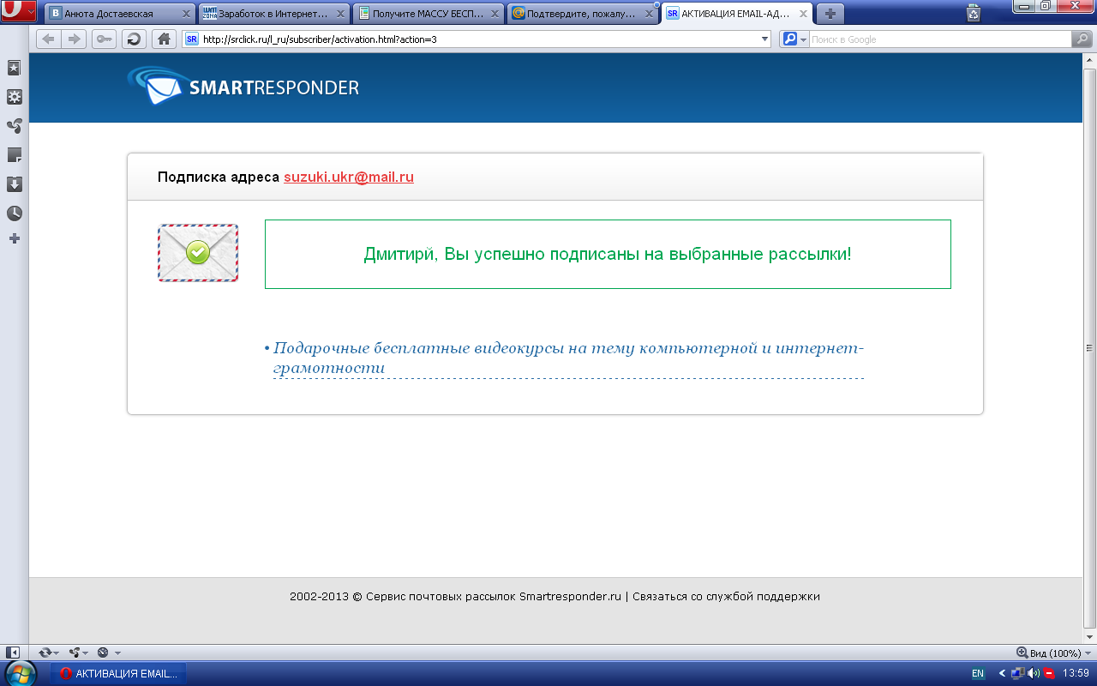The image size is (1097, 686).
Task: Click the Opera Unite icon in status bar
Action: [x=75, y=653]
